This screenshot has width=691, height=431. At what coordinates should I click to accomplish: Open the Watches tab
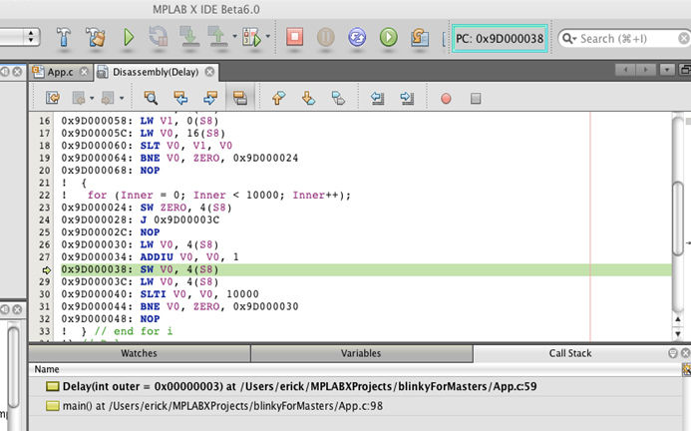pyautogui.click(x=139, y=353)
